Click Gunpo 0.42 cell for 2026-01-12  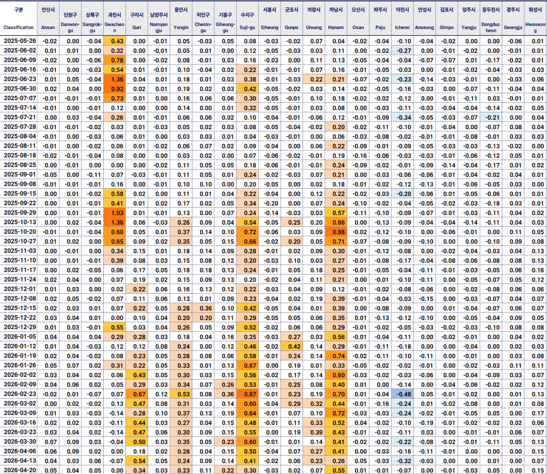292,347
